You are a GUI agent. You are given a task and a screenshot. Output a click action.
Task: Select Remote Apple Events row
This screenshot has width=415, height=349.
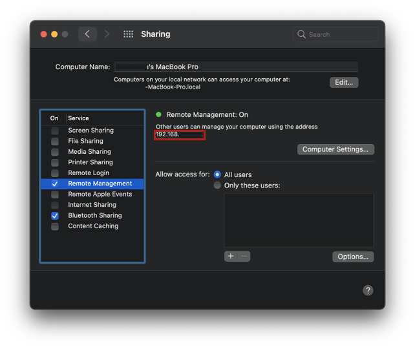coord(92,195)
